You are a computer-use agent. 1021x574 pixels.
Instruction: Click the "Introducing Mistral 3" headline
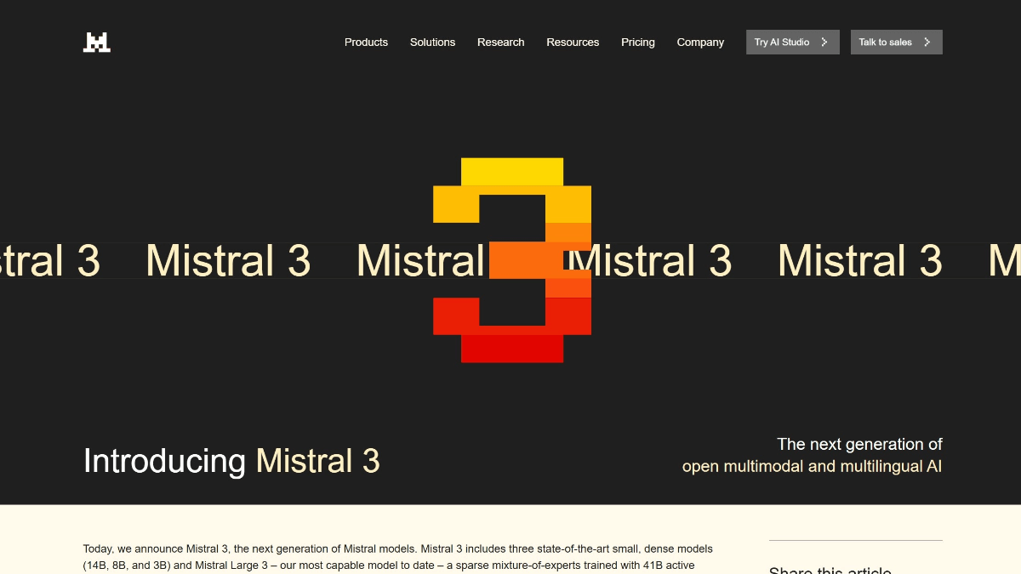coord(231,461)
